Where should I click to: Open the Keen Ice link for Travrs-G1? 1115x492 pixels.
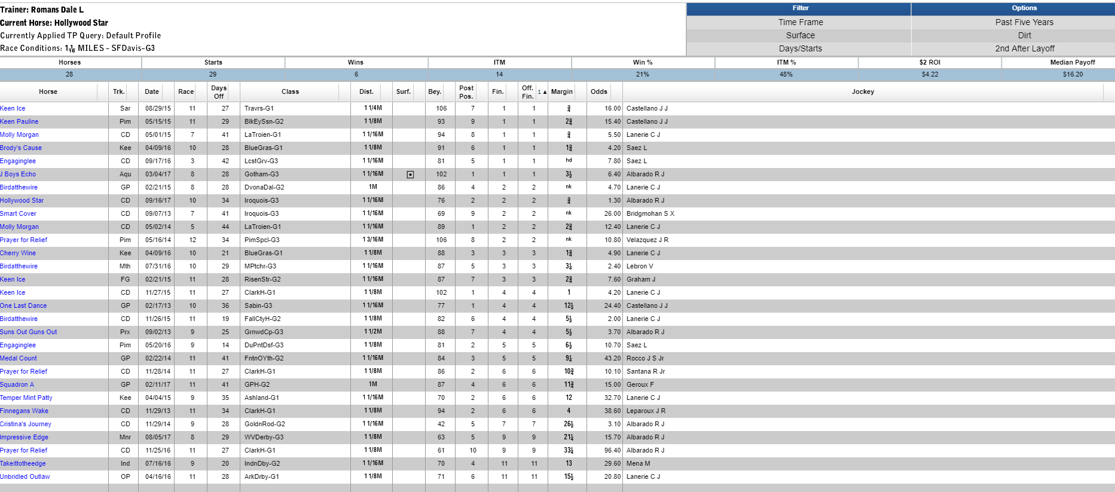pos(13,109)
